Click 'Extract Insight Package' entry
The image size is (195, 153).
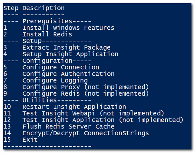click(x=66, y=47)
